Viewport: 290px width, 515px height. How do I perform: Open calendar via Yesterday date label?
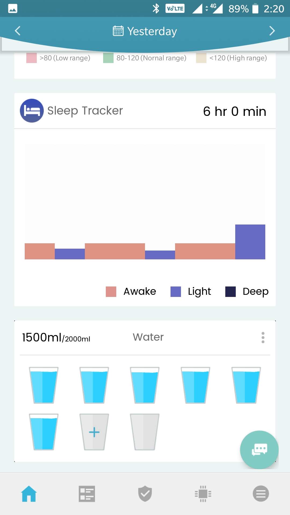145,31
